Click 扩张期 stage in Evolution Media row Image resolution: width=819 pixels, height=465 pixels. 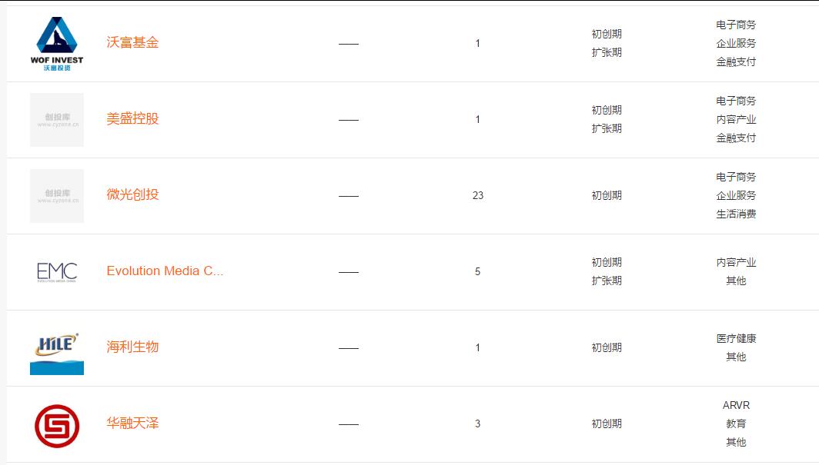point(607,281)
